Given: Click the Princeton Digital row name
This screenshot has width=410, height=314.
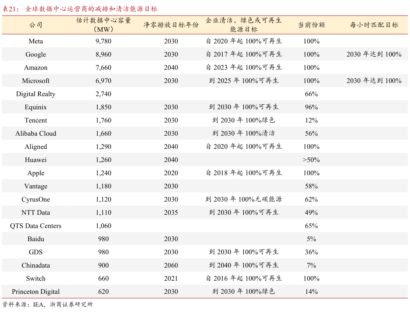Looking at the screenshot, I should 36,292.
